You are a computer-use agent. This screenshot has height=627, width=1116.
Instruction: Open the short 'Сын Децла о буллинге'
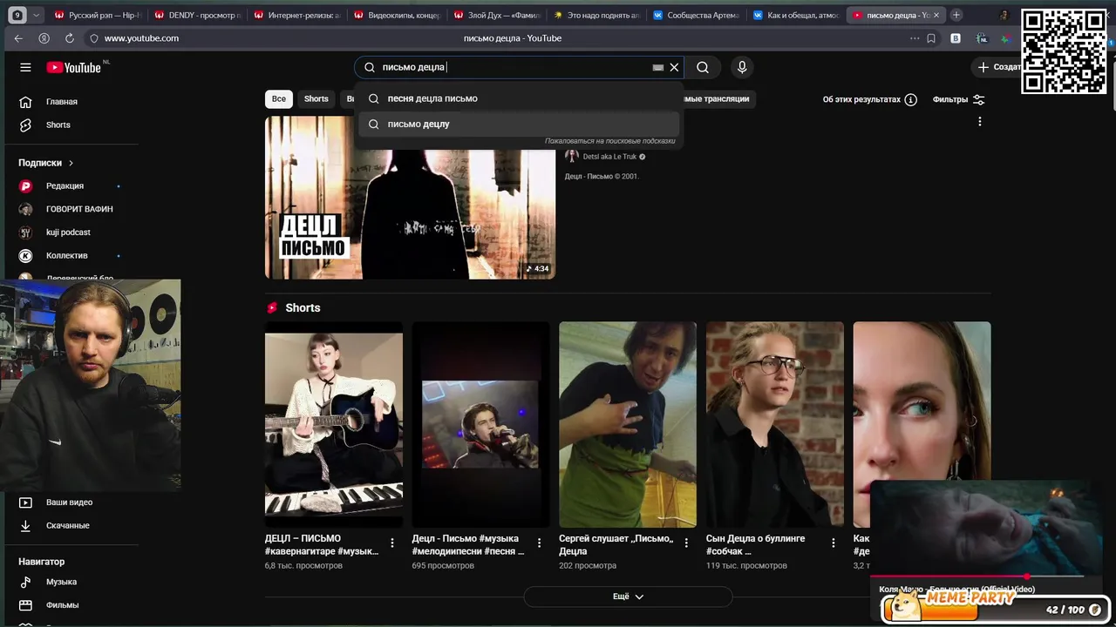[x=775, y=424]
